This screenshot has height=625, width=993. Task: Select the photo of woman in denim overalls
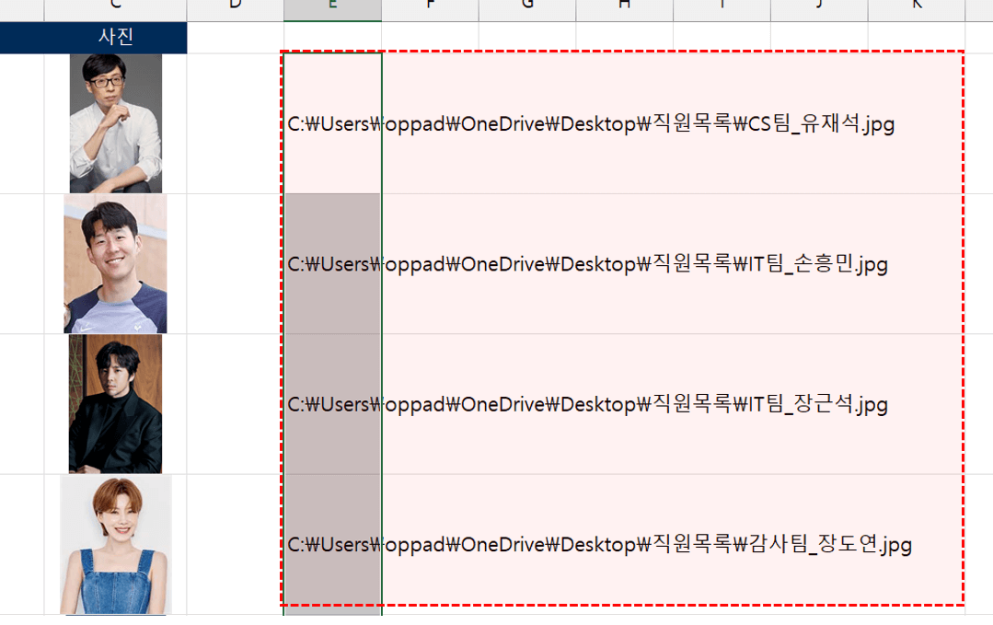pos(115,544)
